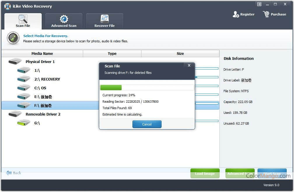This screenshot has width=294, height=192.
Task: Click the Physical Driver 1 disk icon
Action: pyautogui.click(x=15, y=61)
